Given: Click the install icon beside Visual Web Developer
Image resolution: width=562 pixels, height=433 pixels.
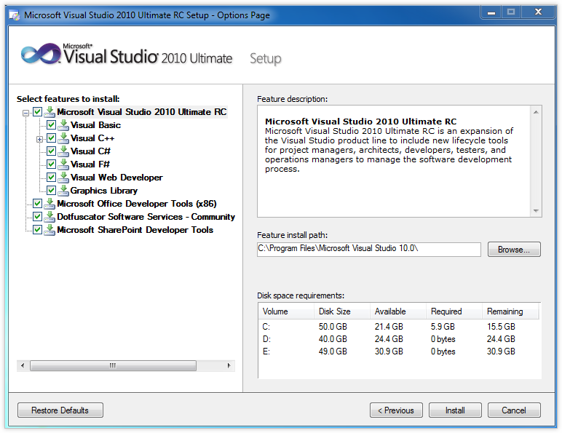Looking at the screenshot, I should point(63,178).
